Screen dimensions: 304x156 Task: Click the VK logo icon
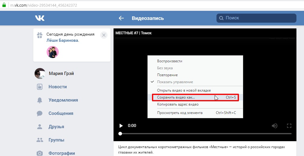(40, 18)
